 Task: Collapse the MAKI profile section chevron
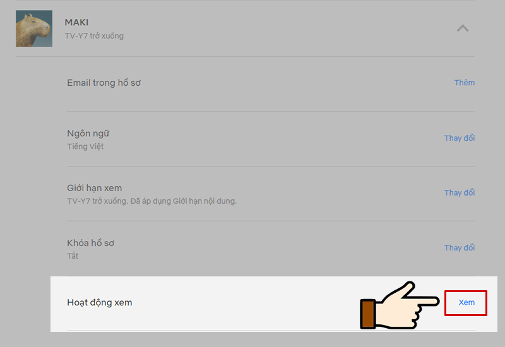[463, 28]
